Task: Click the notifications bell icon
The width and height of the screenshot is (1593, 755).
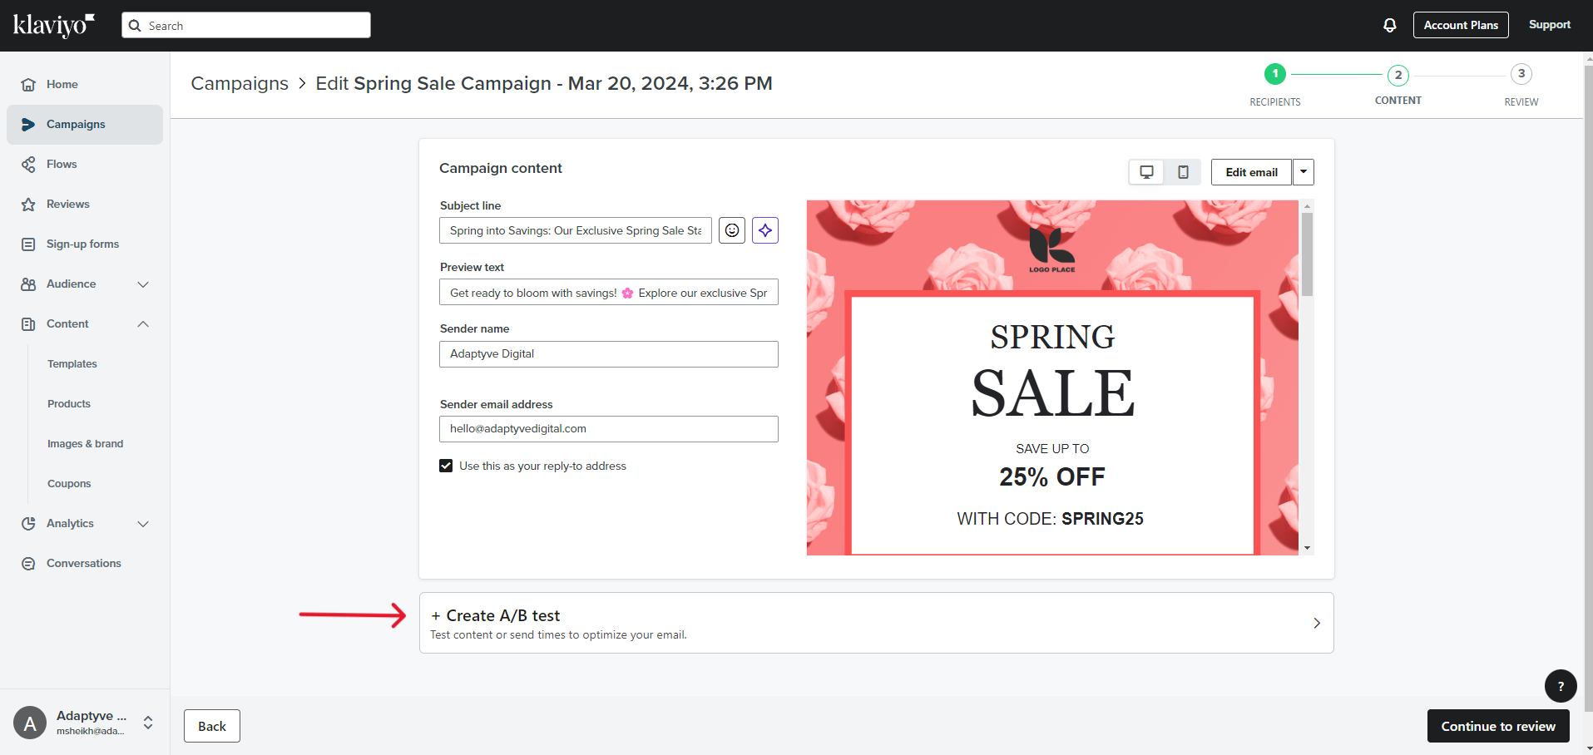Action: click(x=1389, y=25)
